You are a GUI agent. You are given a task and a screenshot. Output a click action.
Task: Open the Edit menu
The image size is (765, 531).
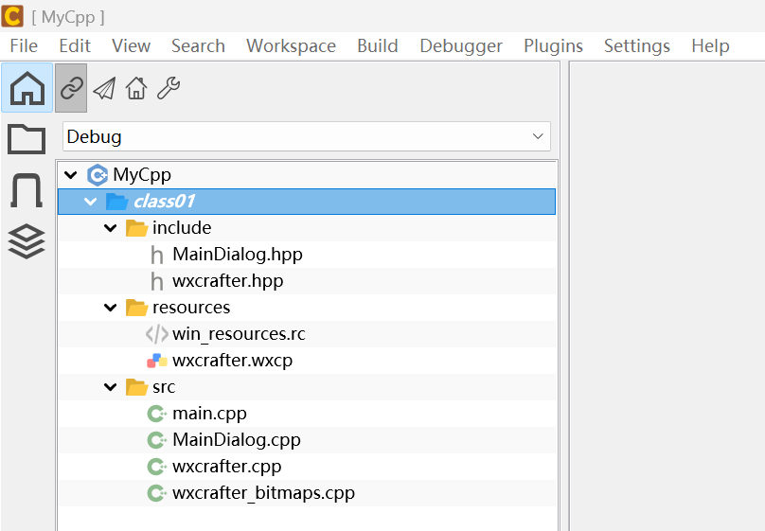tap(75, 45)
